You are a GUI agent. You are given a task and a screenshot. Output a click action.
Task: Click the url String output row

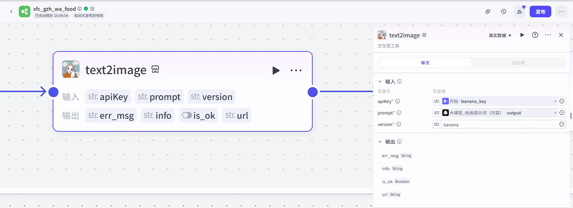point(391,194)
